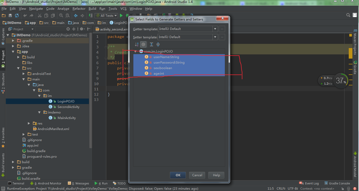359x191 pixels.
Task: Click the Replace icon in toolbar
Action: click(67, 16)
